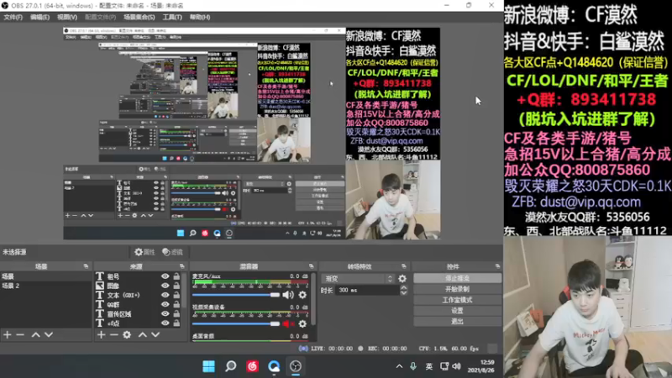Click the 停止推流 stop streaming button
The image size is (672, 378).
457,278
